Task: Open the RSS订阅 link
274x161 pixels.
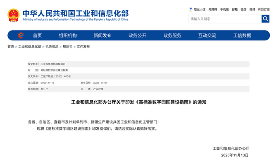Action: pos(264,9)
